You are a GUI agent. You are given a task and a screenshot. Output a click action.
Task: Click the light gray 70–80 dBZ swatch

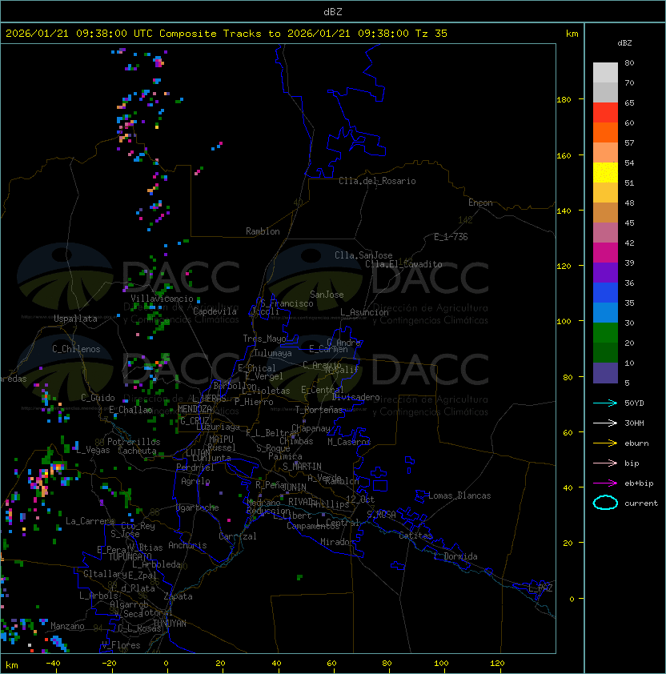(x=605, y=73)
